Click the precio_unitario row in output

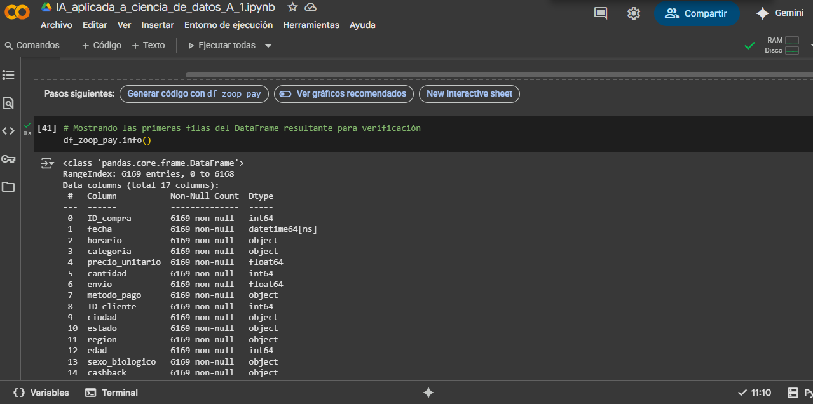click(175, 262)
